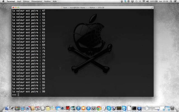Open Reminders checklist icon in Dock

click(43, 108)
